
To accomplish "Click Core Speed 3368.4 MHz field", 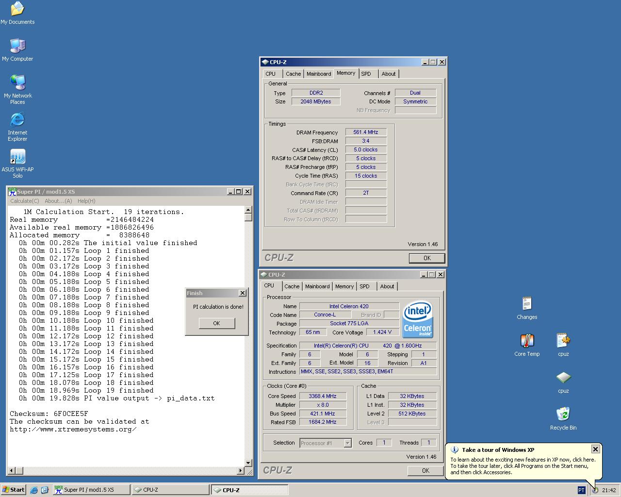I will (323, 396).
